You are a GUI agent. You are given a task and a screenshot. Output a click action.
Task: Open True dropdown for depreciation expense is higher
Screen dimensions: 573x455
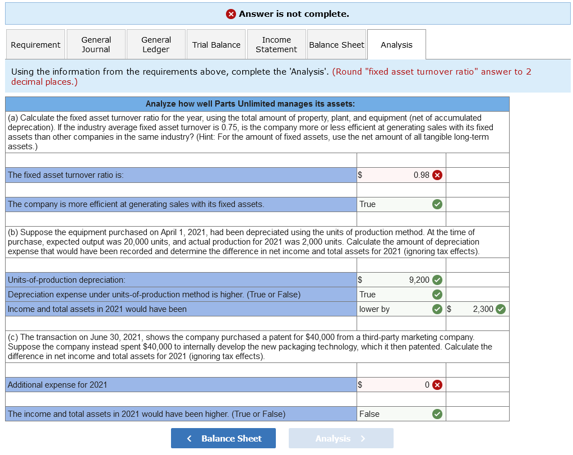(401, 295)
